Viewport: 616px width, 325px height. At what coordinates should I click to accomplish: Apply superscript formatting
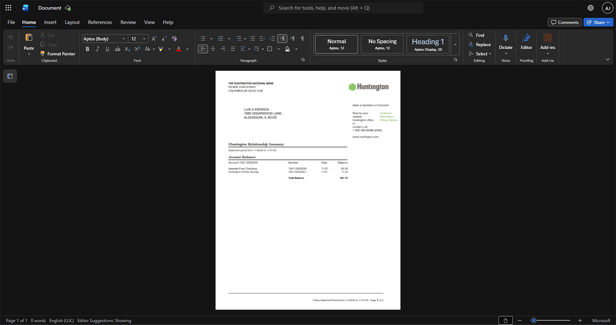coord(137,49)
